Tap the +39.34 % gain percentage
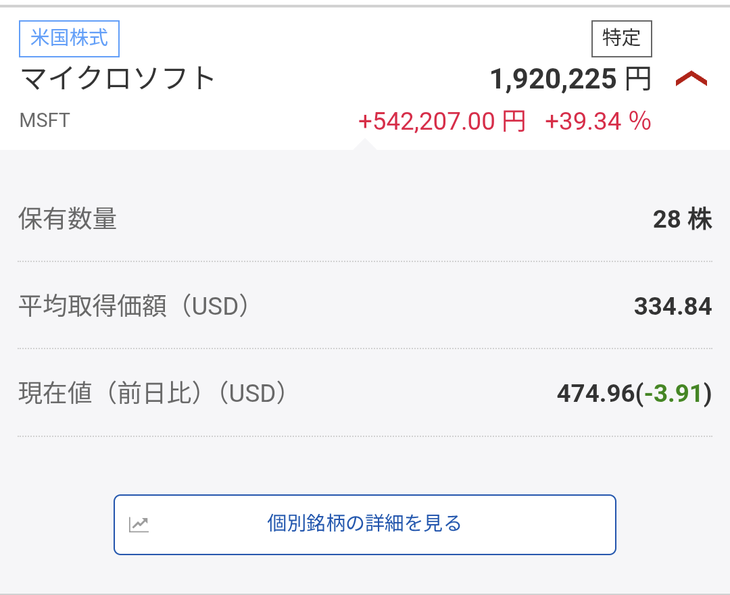This screenshot has width=730, height=595. click(x=598, y=122)
